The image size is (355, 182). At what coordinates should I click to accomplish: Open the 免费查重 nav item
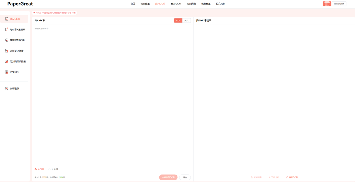coord(206,4)
